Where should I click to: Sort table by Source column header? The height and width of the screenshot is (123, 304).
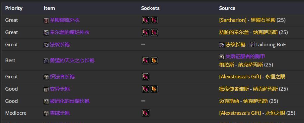tap(227, 8)
